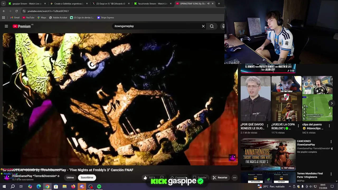Screen dimensions: 338x190
Task: Open Spotify from the taskbar
Action: [99, 187]
